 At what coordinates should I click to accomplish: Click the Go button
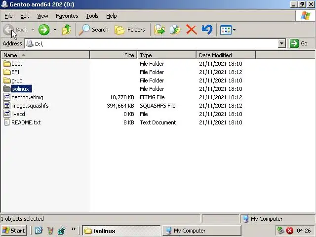click(x=299, y=43)
